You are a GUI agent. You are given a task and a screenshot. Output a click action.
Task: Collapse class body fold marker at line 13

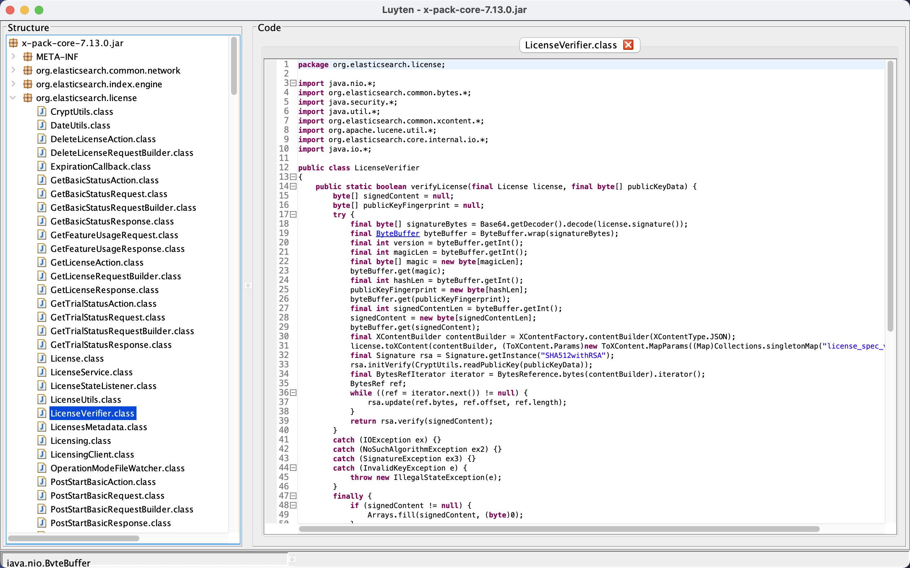point(293,176)
